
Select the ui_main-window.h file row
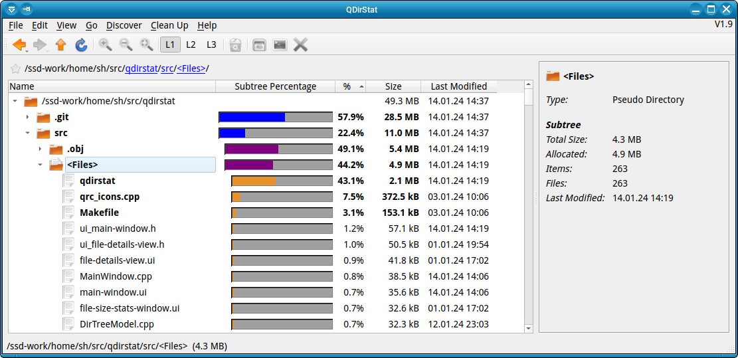tap(118, 228)
